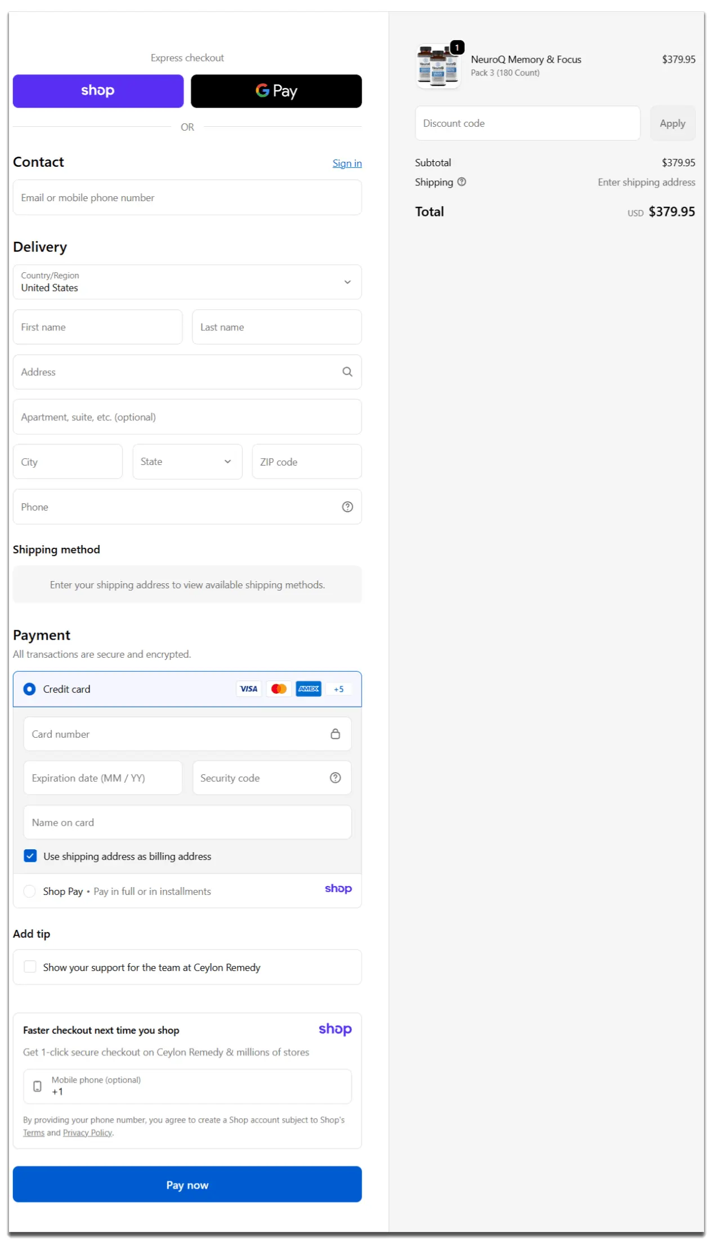The image size is (713, 1241).
Task: Click the Amex card logo
Action: (x=309, y=689)
